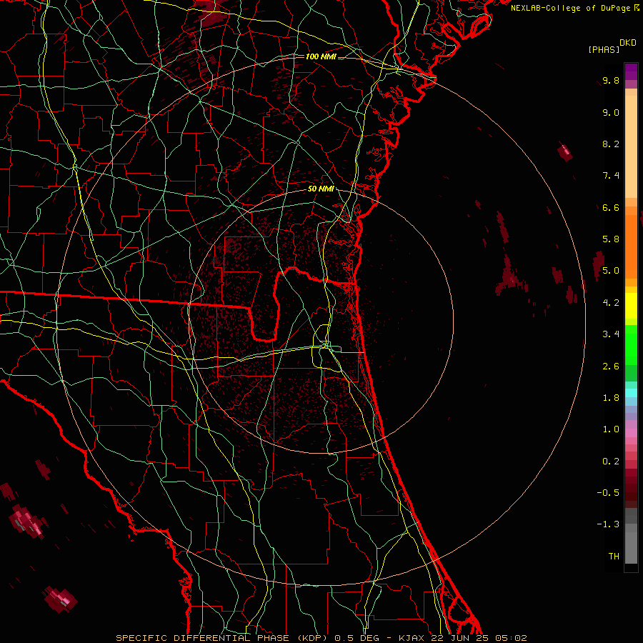Click the 9.0 value on the color scale
This screenshot has height=643, width=643.
611,112
